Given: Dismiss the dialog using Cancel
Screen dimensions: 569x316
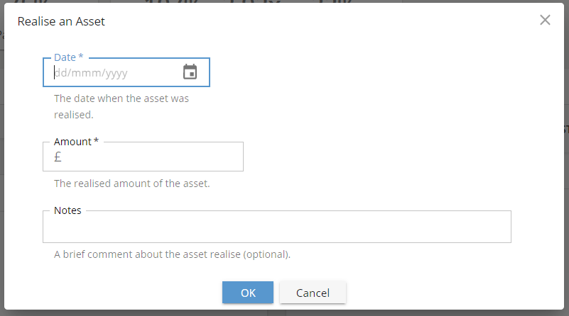Looking at the screenshot, I should tap(313, 293).
